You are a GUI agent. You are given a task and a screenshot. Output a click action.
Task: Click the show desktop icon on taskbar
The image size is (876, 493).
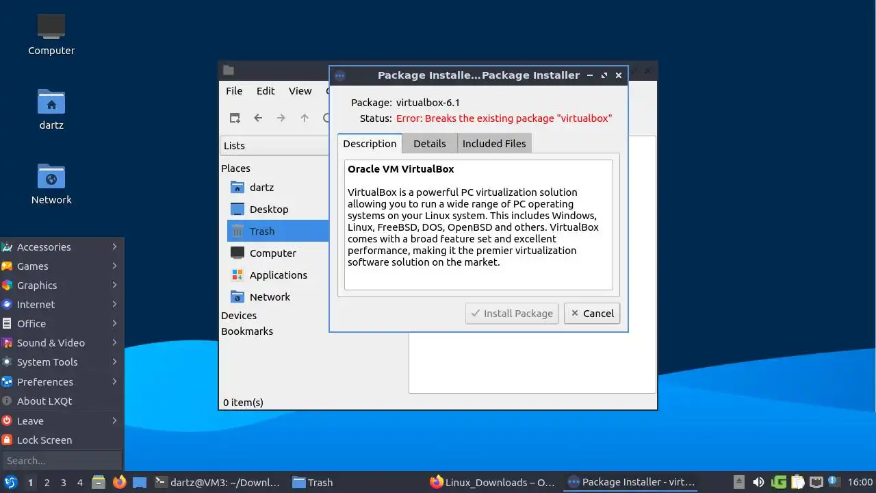pos(140,482)
